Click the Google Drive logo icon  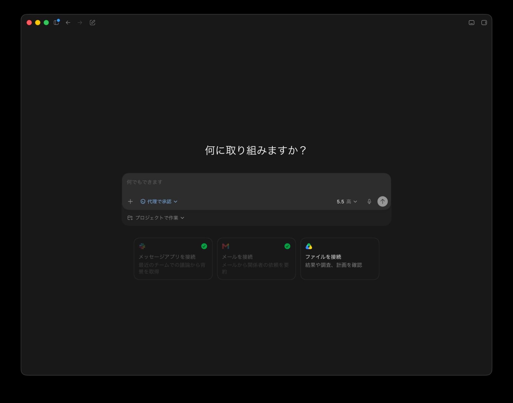click(x=309, y=246)
